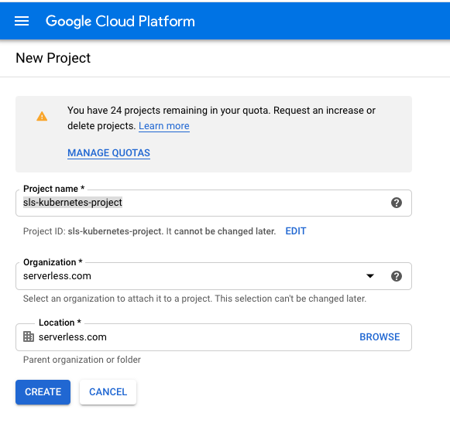Image resolution: width=450 pixels, height=444 pixels.
Task: Click the Organization help icon
Action: (x=397, y=276)
